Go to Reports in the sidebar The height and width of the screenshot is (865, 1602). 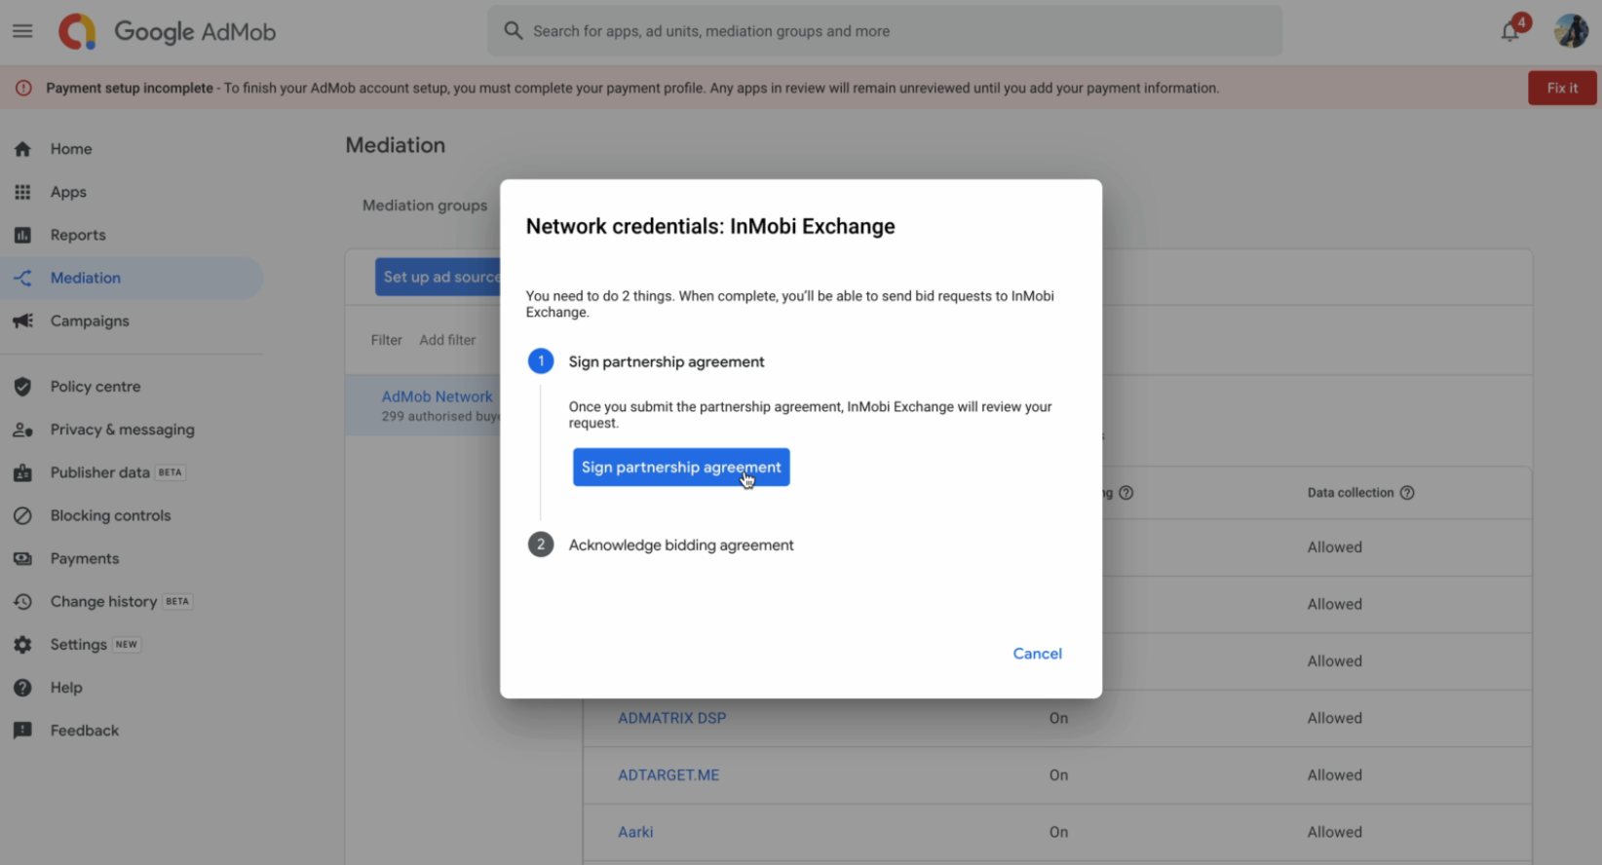click(x=78, y=235)
